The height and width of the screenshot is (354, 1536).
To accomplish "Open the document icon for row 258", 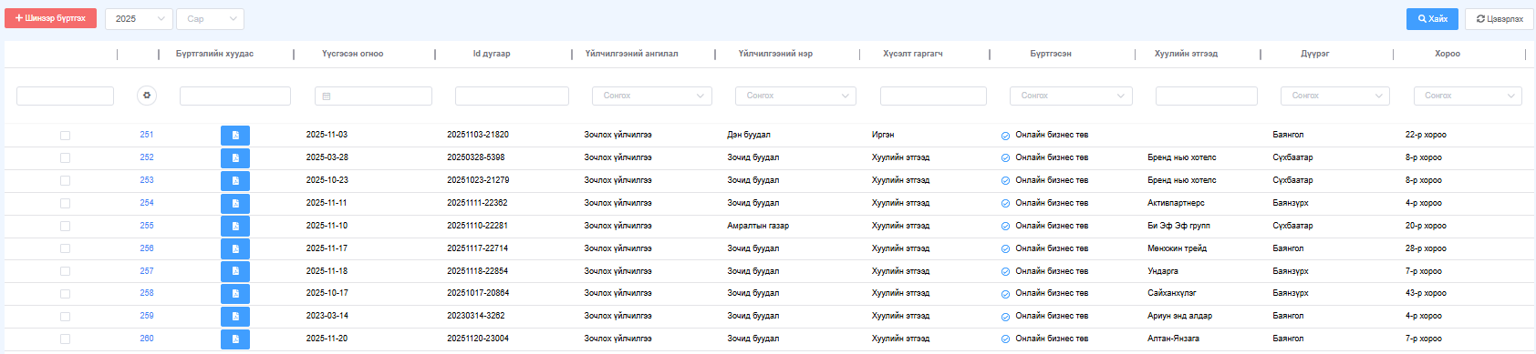I will (x=235, y=294).
